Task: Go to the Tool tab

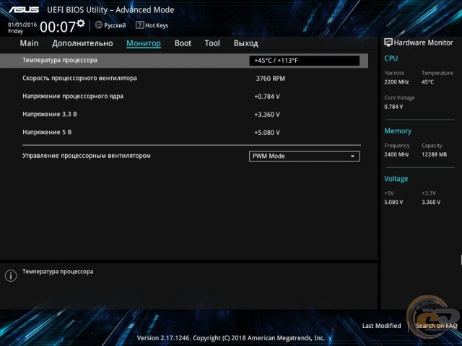Action: 212,43
